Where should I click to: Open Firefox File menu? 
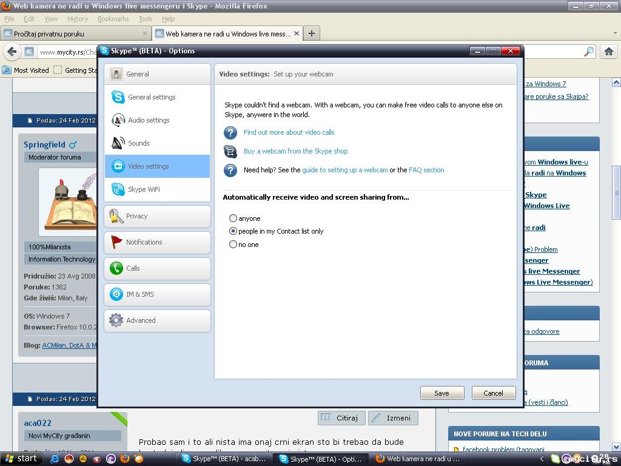click(9, 19)
